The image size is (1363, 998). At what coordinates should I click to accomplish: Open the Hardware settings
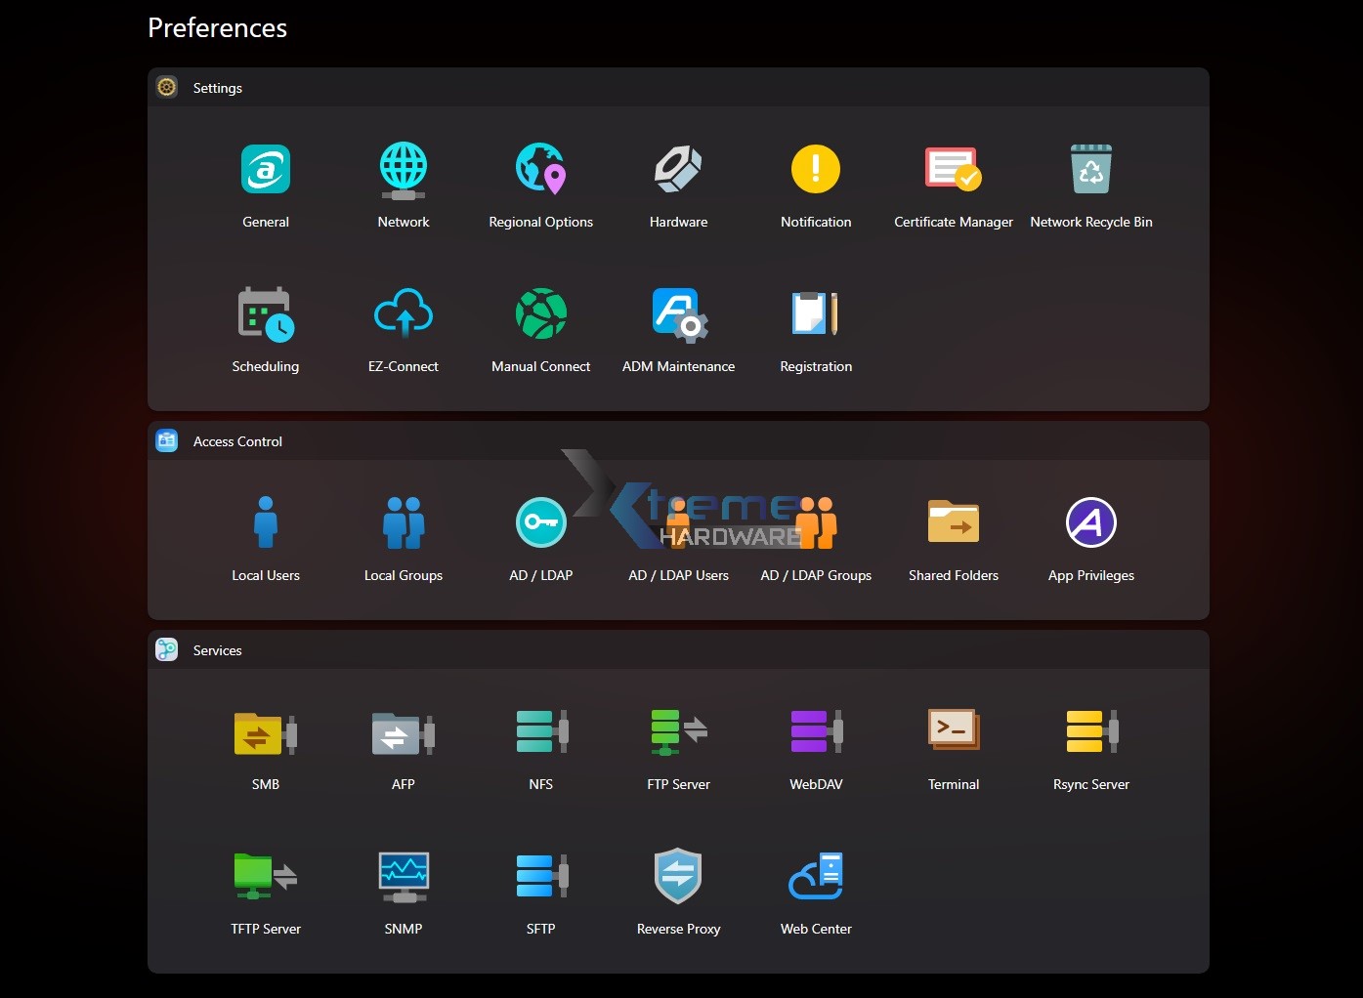point(678,170)
